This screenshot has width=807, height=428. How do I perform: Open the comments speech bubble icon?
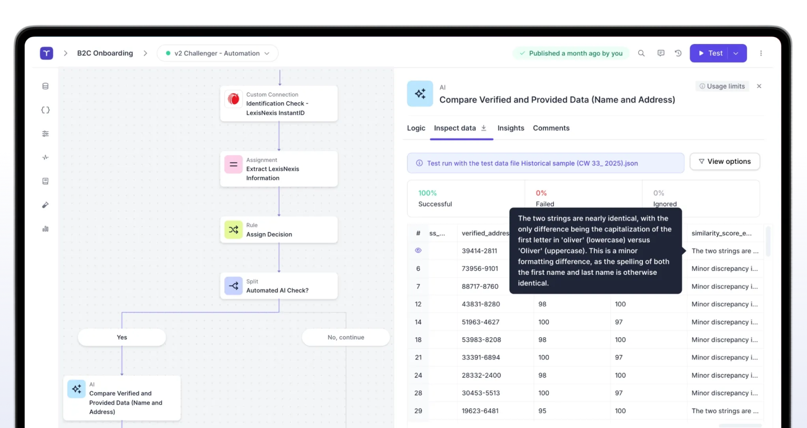tap(661, 53)
